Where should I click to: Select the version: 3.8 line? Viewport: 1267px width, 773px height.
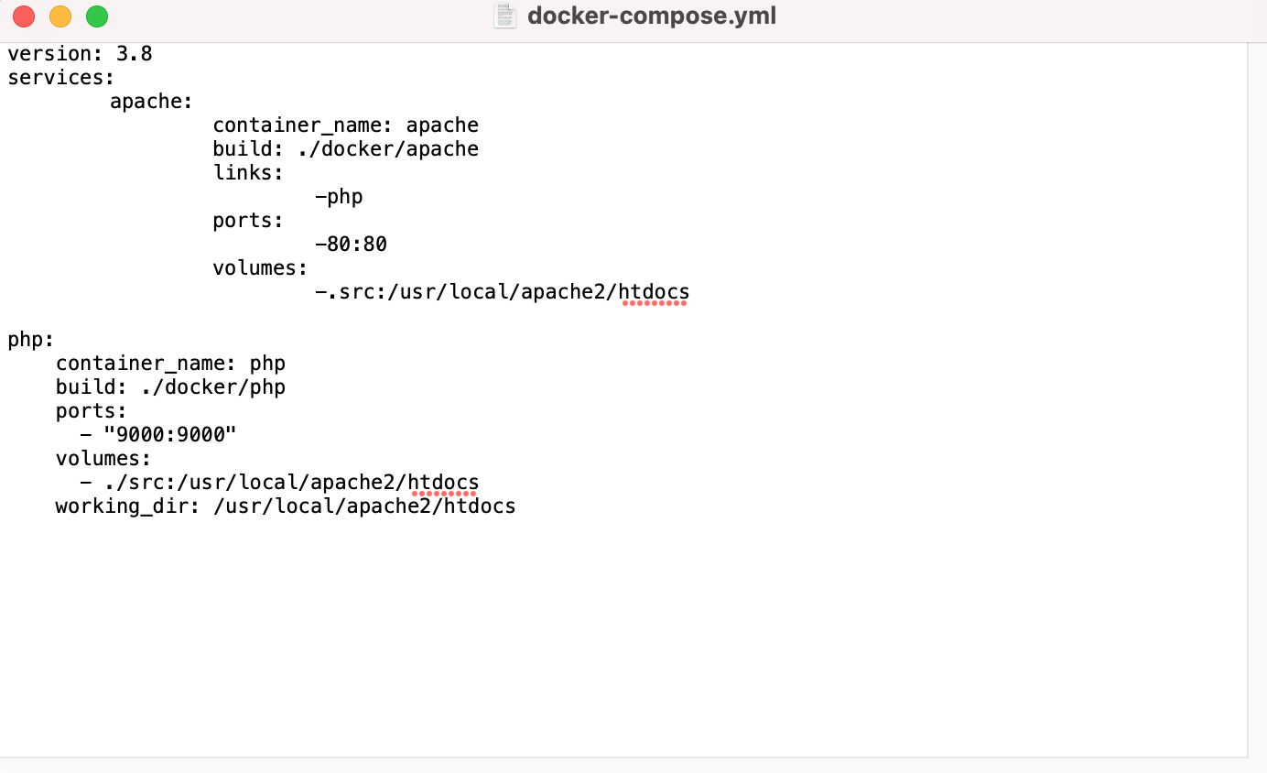click(x=78, y=53)
